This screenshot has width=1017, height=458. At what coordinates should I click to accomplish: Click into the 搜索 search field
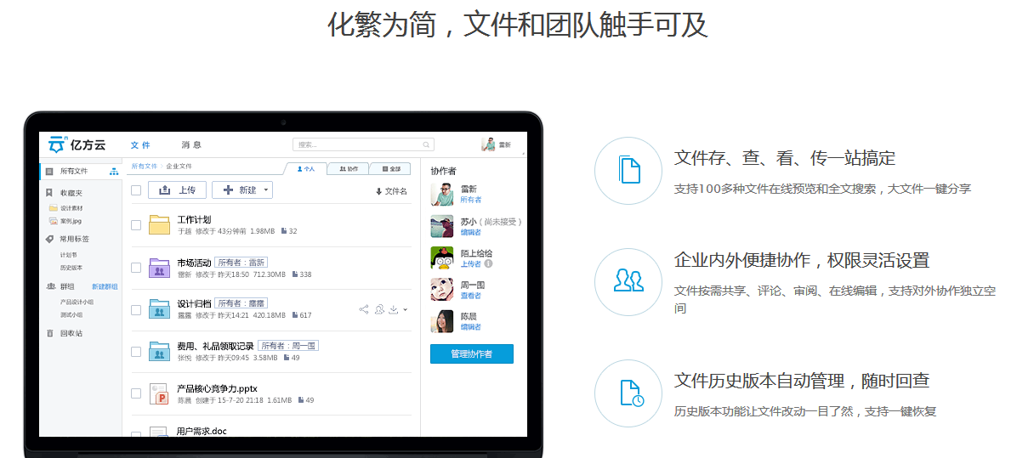point(357,145)
